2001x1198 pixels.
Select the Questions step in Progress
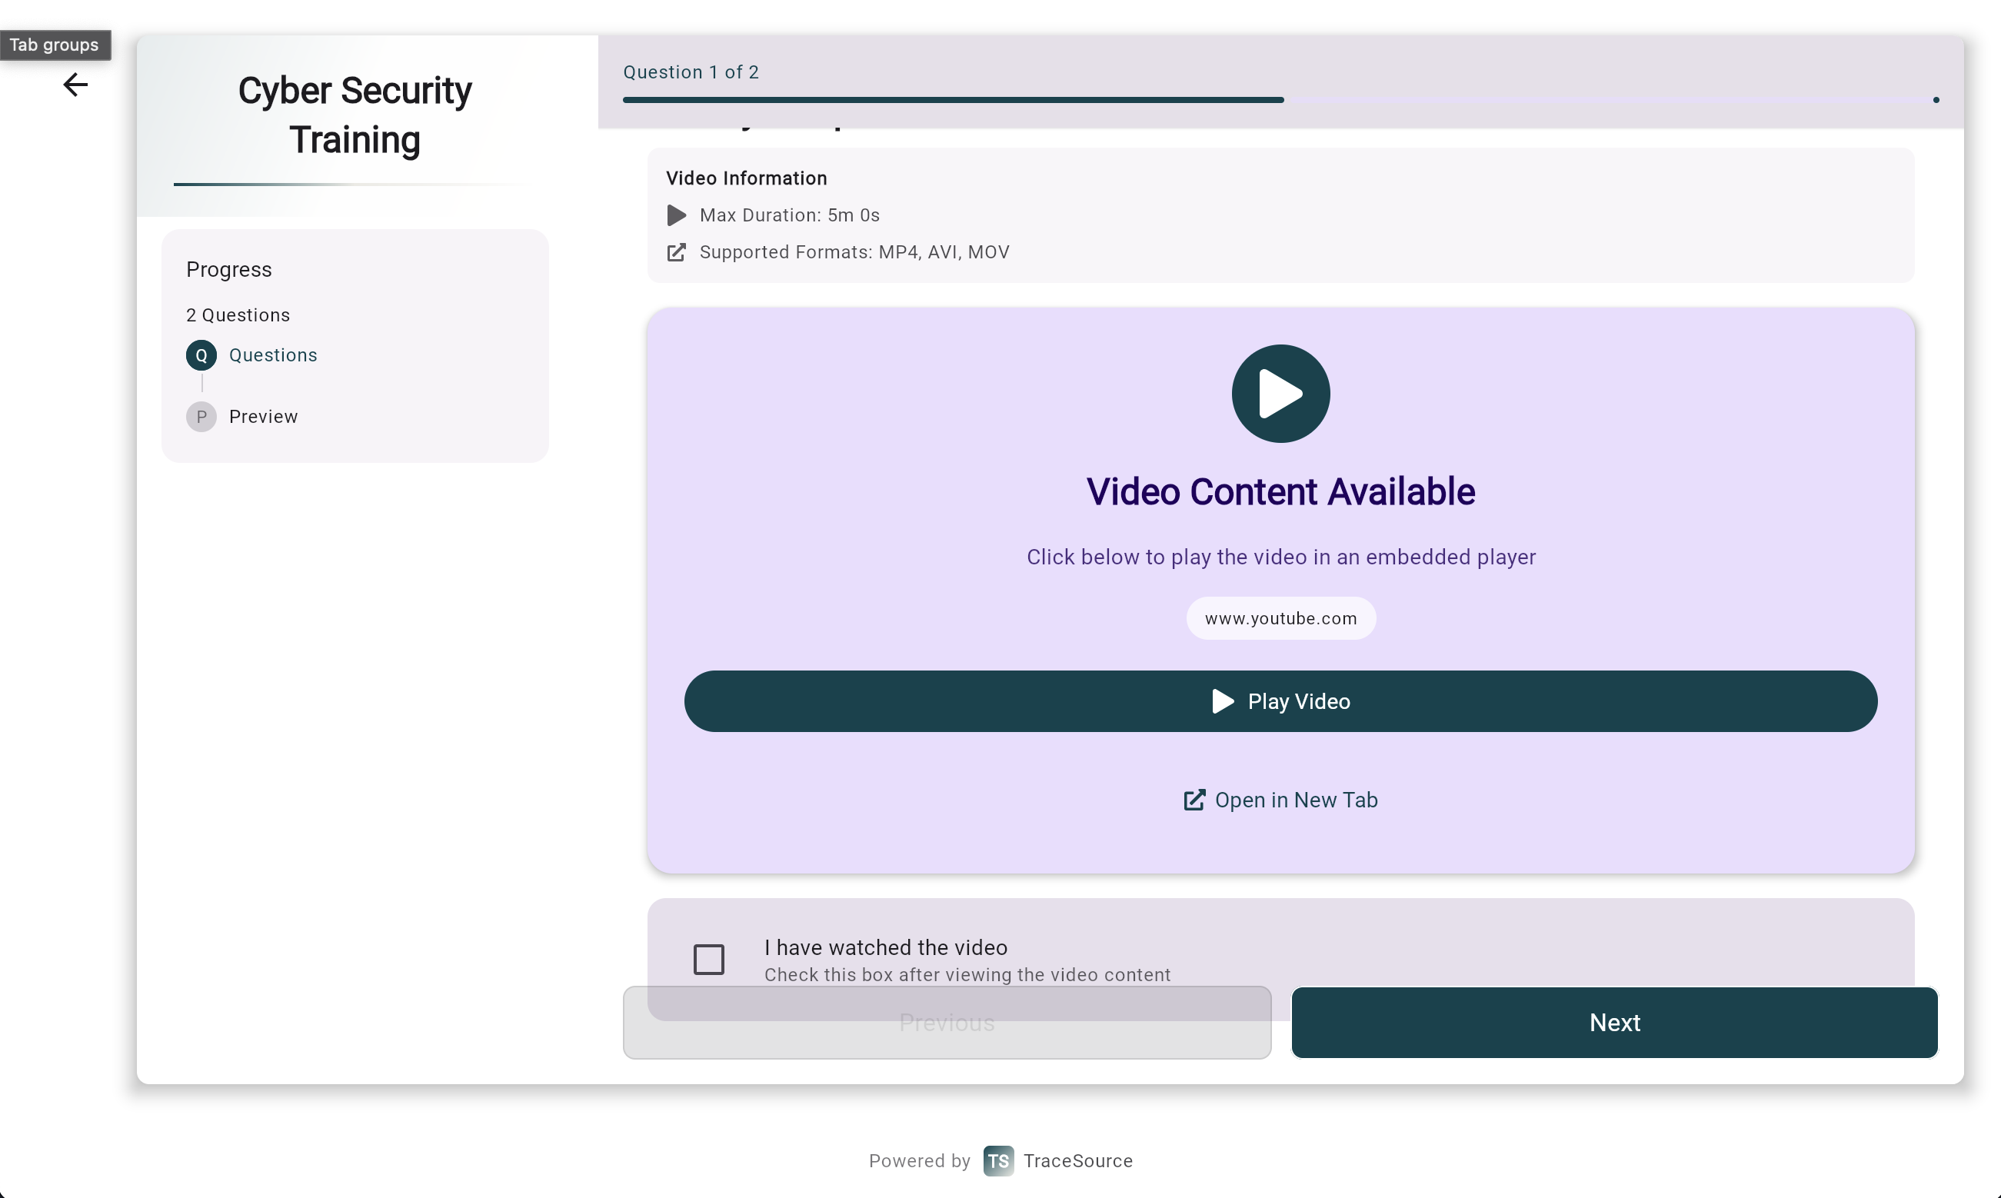[x=273, y=355]
